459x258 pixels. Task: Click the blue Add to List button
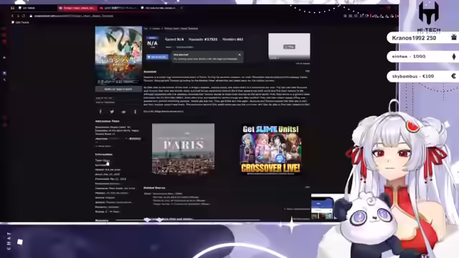[157, 57]
